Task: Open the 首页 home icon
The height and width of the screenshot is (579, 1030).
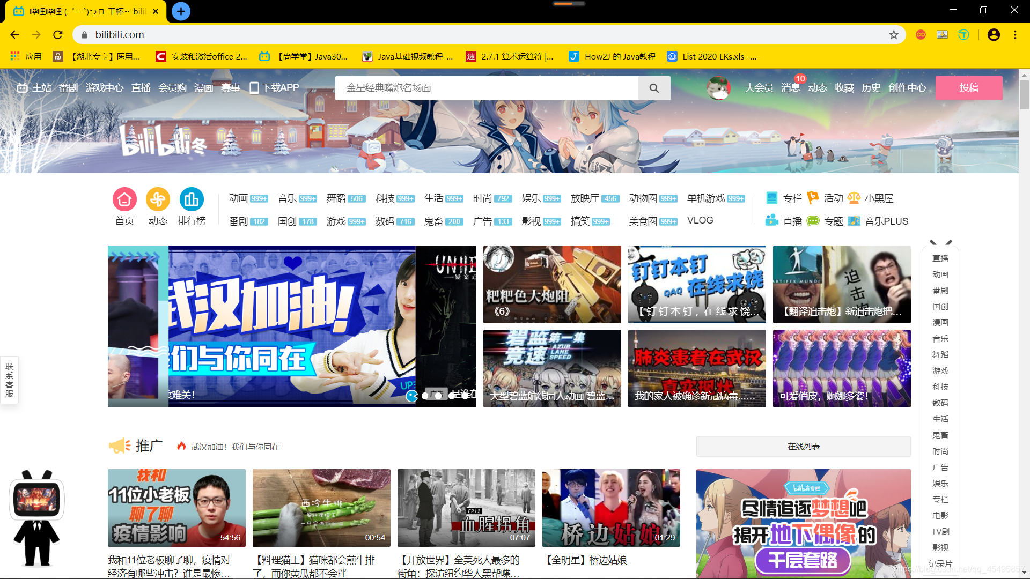Action: click(x=124, y=199)
